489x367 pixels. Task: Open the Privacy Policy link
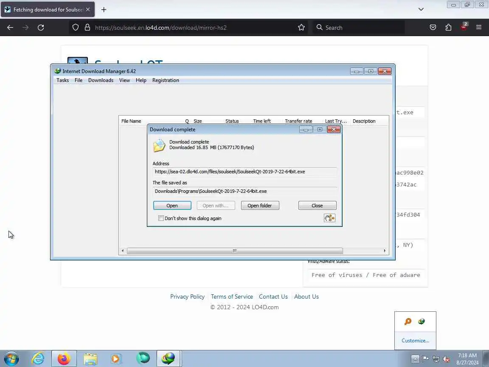[x=188, y=296]
